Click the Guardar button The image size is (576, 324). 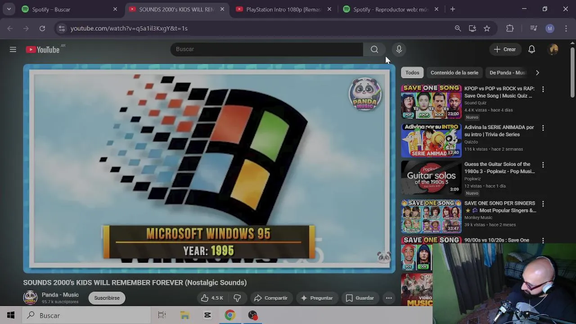[360, 298]
